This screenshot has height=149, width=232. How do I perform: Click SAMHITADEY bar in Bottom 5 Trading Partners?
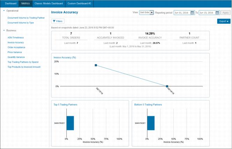151,123
